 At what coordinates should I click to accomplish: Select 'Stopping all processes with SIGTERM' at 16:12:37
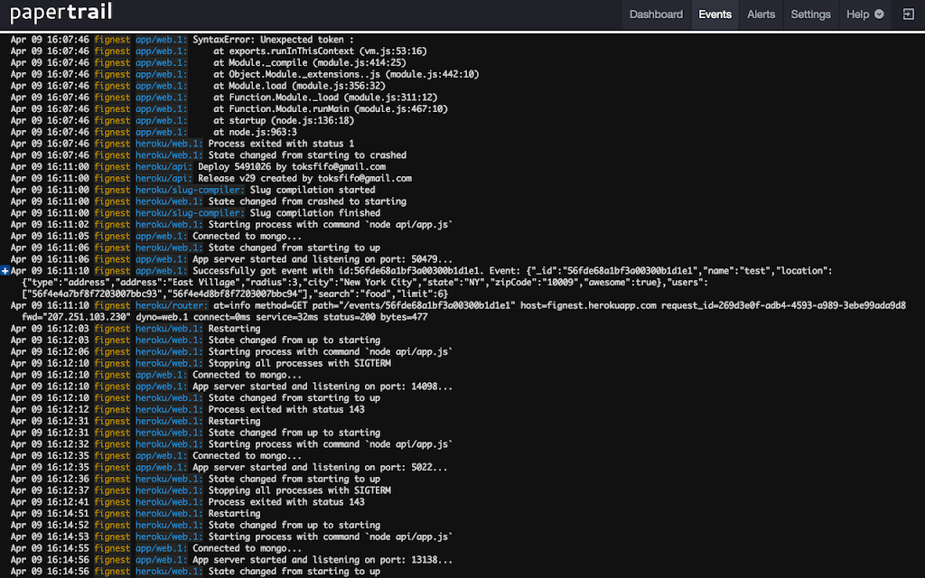[300, 490]
